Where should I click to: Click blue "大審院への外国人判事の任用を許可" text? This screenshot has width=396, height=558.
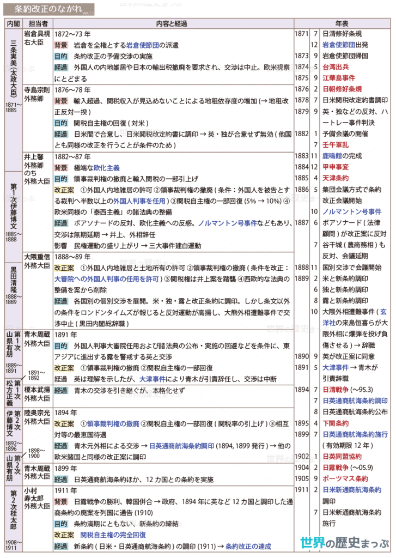tap(106, 278)
